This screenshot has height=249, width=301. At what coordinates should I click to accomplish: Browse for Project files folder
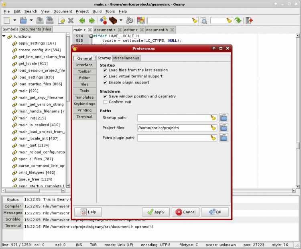click(x=224, y=128)
